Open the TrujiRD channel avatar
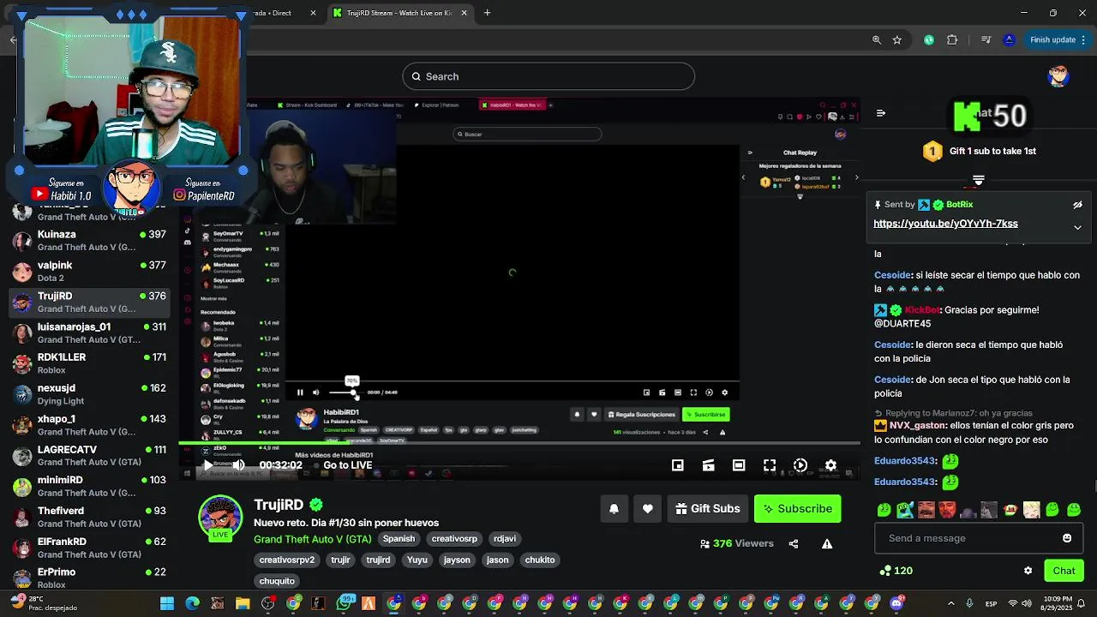 click(x=220, y=517)
